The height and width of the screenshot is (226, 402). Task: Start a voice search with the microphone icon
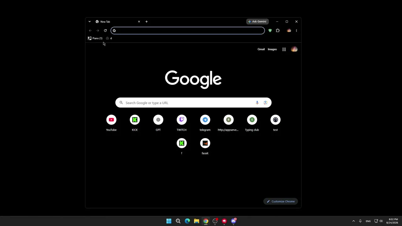pyautogui.click(x=257, y=103)
